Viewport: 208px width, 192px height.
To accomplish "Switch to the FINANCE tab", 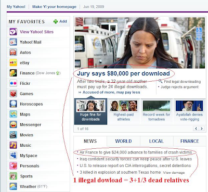I will coord(190,141).
